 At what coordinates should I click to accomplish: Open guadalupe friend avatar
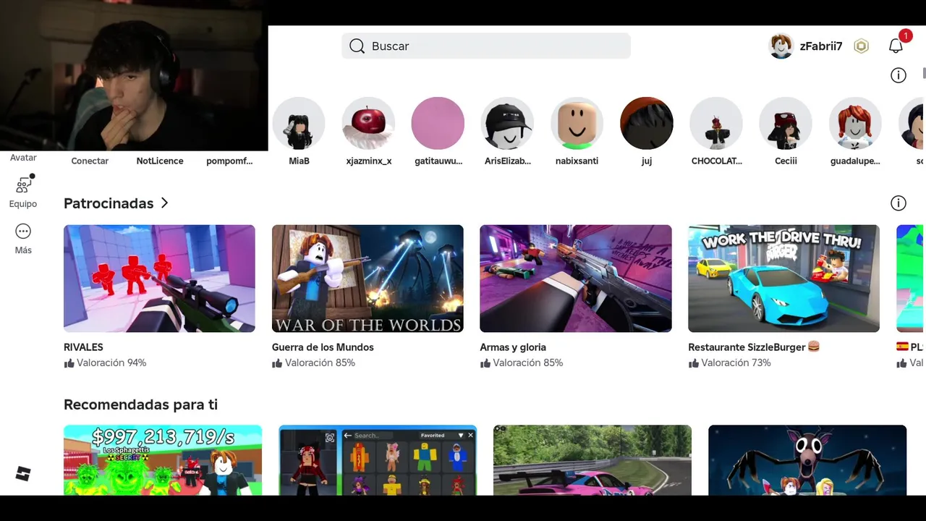click(855, 124)
